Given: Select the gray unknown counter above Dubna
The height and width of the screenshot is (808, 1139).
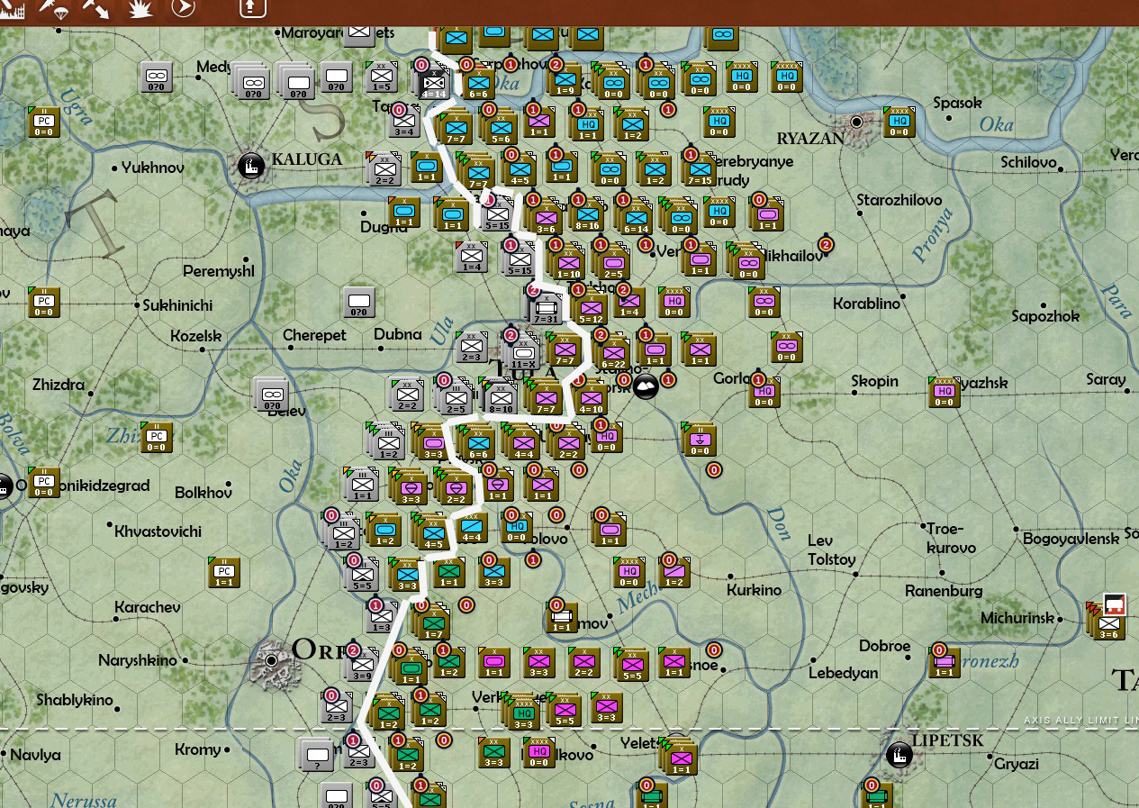Looking at the screenshot, I should 359,302.
